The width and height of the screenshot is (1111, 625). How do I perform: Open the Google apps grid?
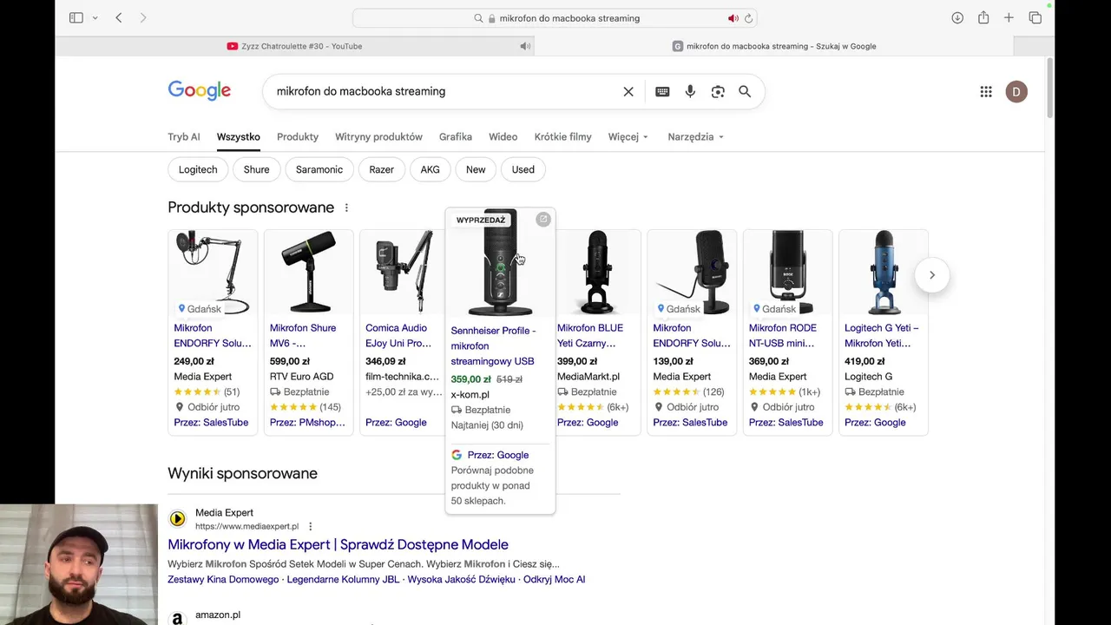986,91
